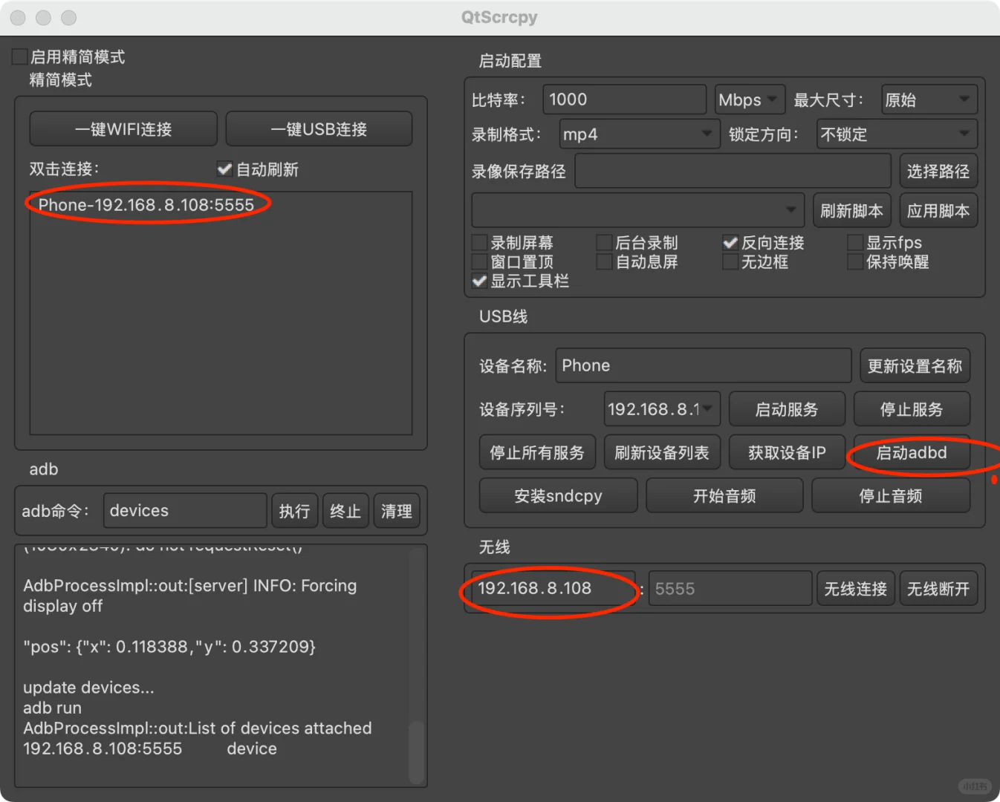This screenshot has width=1000, height=802.
Task: Enable the 启用精简模式 checkbox
Action: [18, 56]
